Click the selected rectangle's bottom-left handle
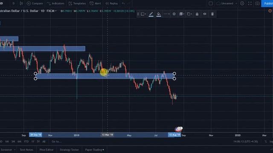Image resolution: width=273 pixels, height=153 pixels. pos(35,79)
